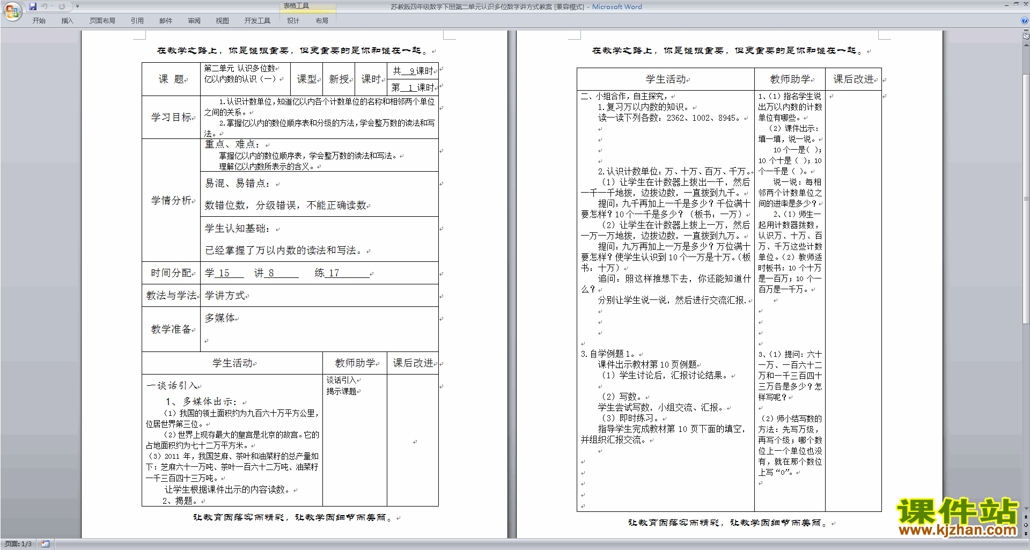Image resolution: width=1030 pixels, height=550 pixels.
Task: Open the 开发工具 ribbon tab
Action: [257, 20]
